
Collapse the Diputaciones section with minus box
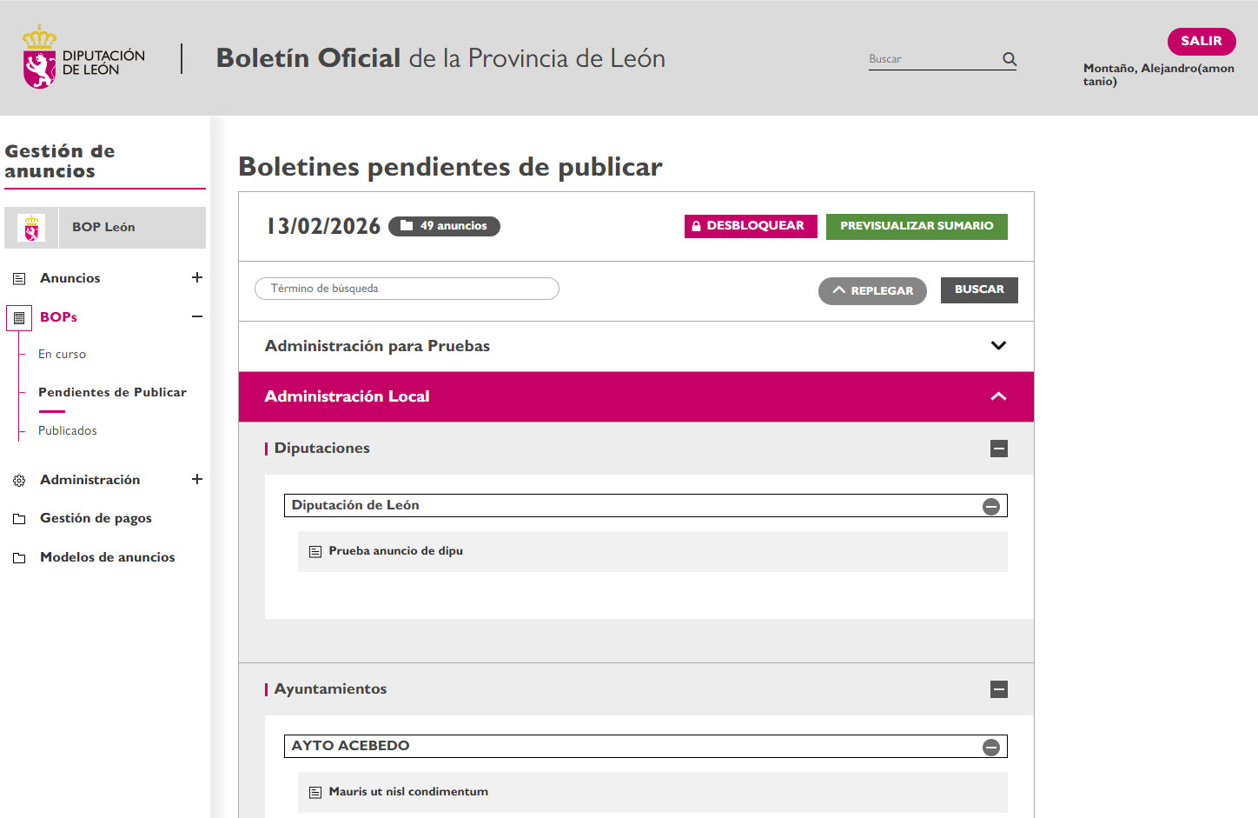click(x=999, y=449)
